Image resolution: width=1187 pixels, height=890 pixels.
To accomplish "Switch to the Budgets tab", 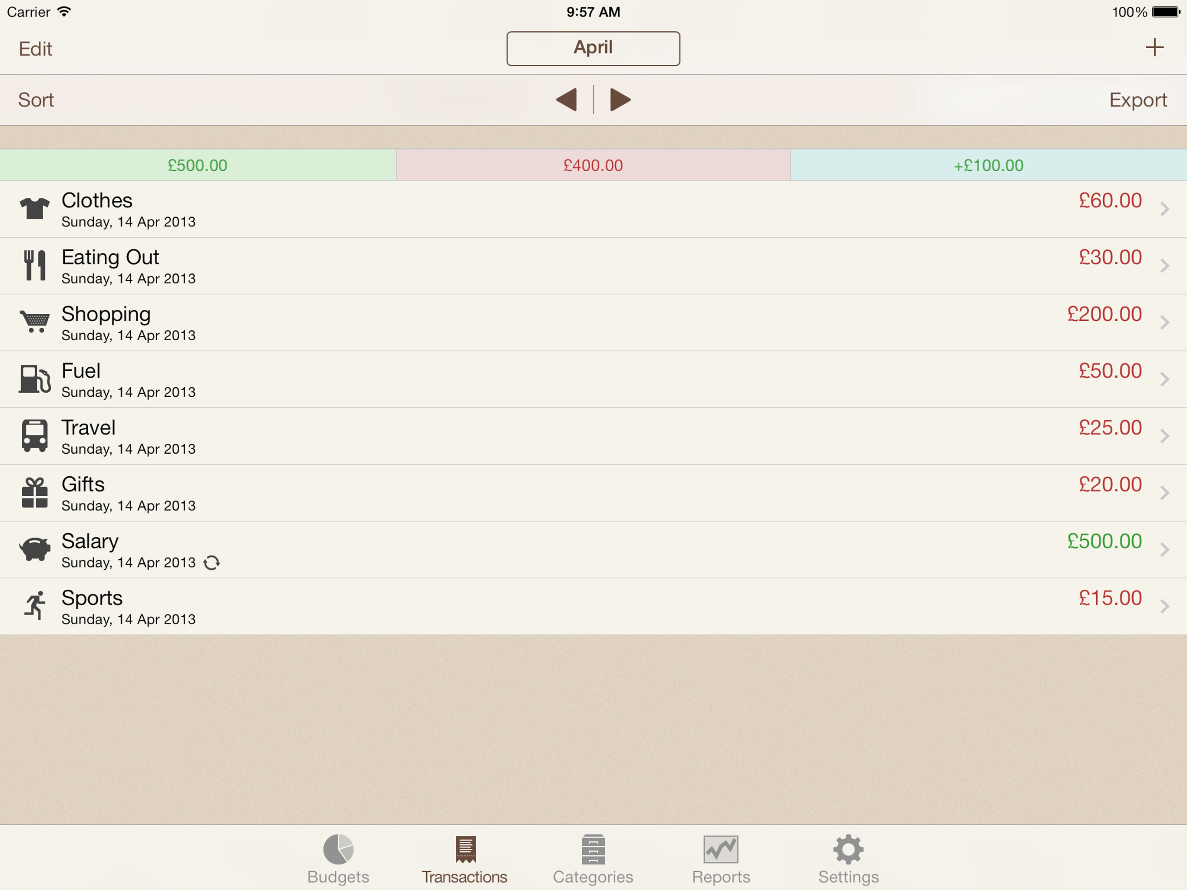I will click(338, 859).
